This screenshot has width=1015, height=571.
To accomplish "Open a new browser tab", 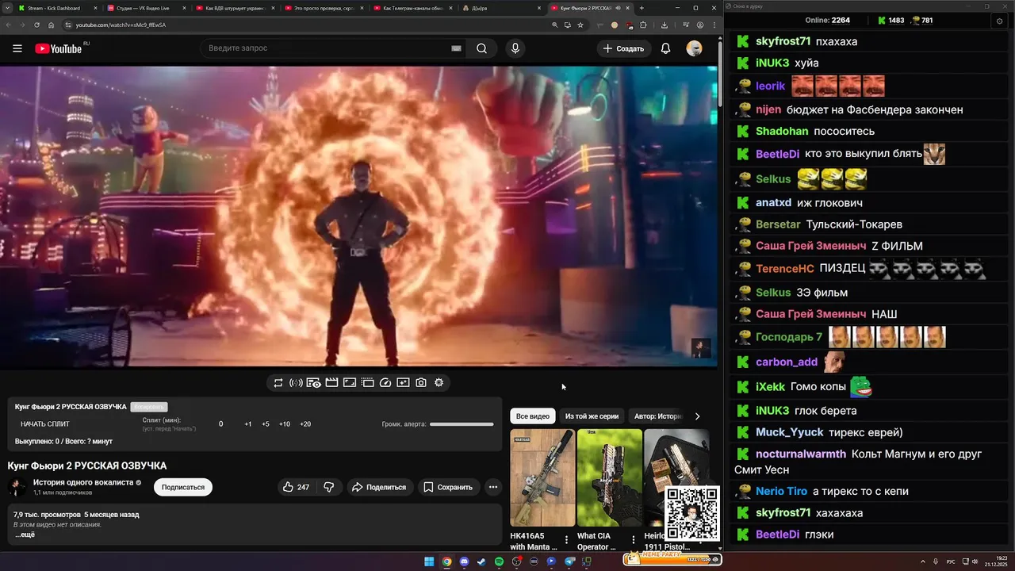I will click(x=642, y=8).
